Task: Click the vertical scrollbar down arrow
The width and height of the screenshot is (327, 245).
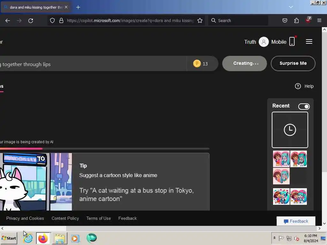Action: [324, 224]
